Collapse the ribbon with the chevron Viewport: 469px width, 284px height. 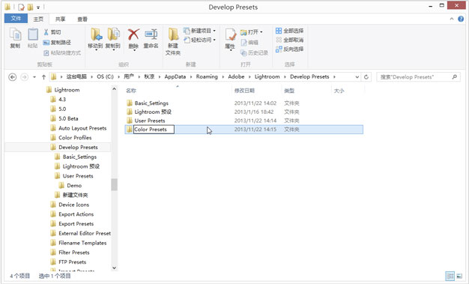[452, 19]
